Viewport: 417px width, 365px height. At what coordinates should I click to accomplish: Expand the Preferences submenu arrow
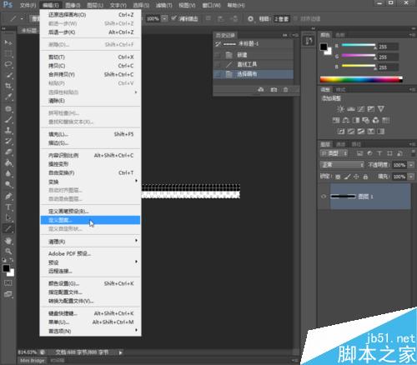tap(136, 330)
